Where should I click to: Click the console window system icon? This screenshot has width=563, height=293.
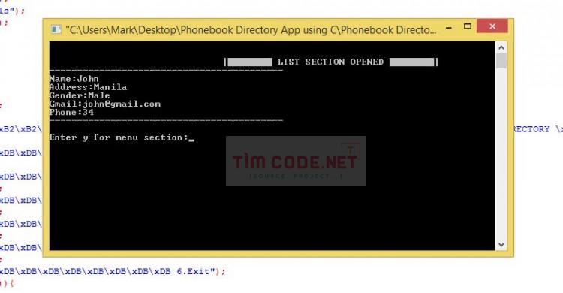click(x=56, y=29)
